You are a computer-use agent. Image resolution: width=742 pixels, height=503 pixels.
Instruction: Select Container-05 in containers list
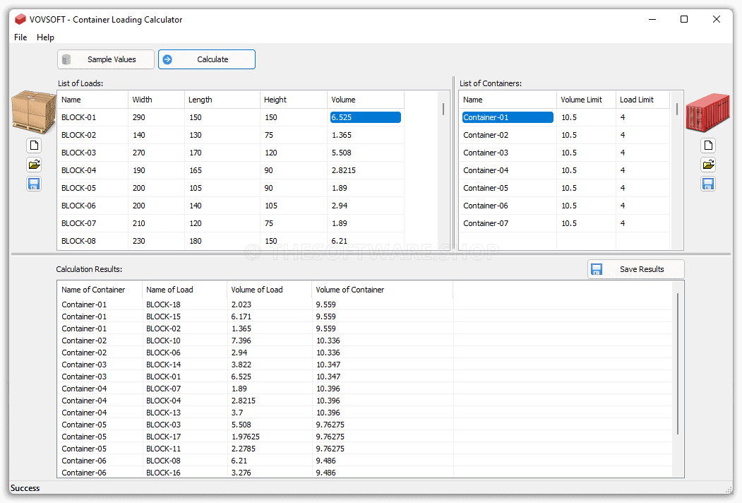point(486,188)
